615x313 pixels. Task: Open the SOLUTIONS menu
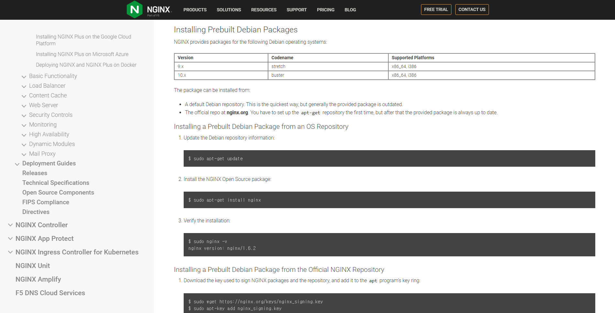[229, 10]
